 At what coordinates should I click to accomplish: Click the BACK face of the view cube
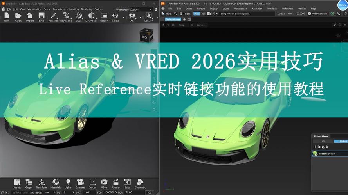(144, 37)
